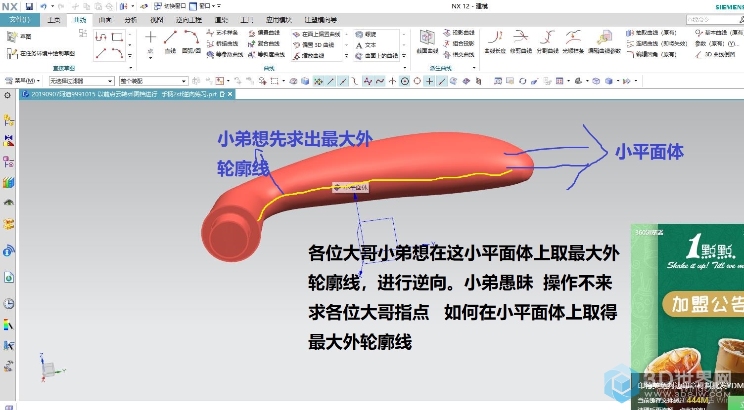Undo the last action in the title bar

tap(44, 6)
